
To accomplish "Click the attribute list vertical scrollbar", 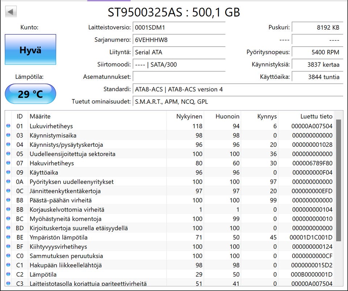I will pos(339,181).
